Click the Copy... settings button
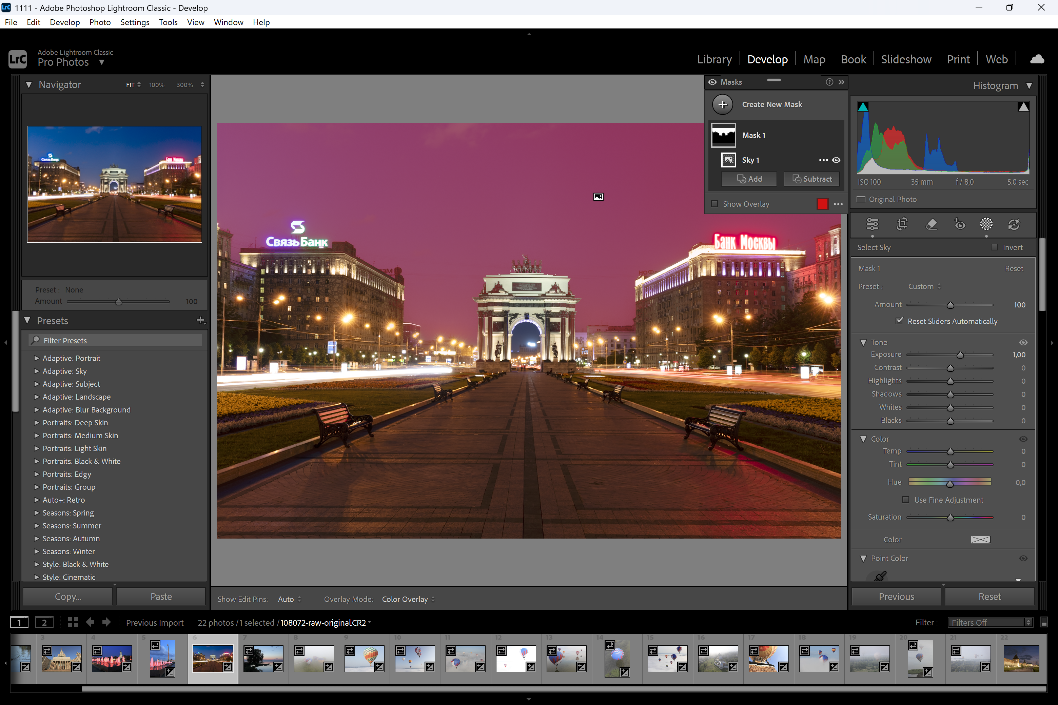1058x705 pixels. (67, 597)
